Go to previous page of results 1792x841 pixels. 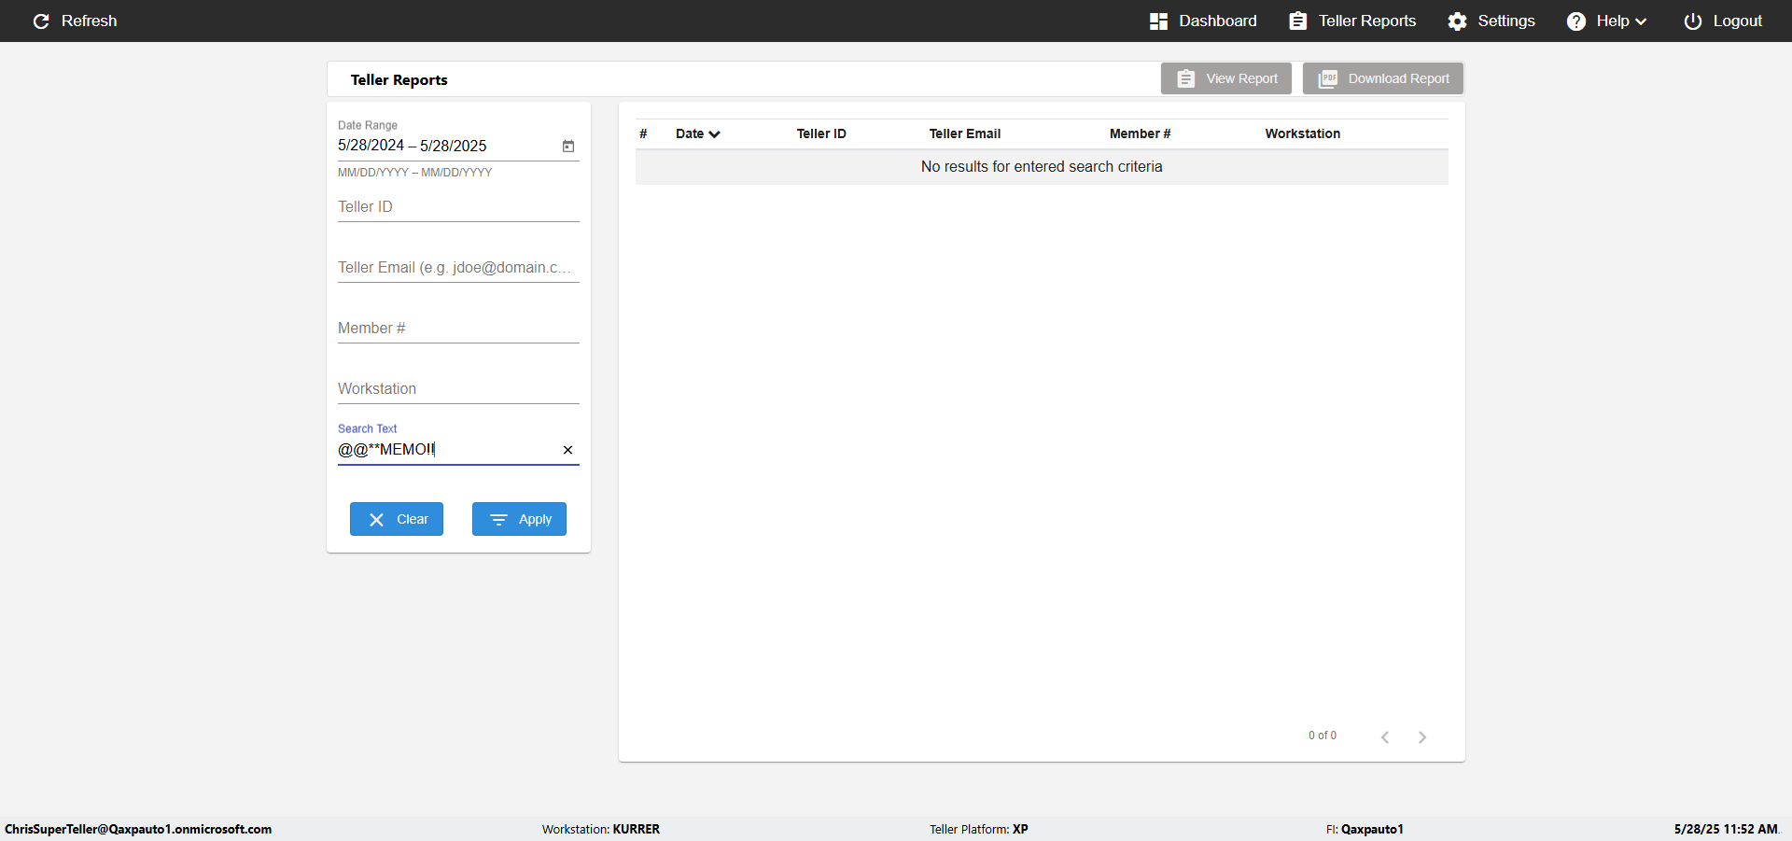[1385, 737]
